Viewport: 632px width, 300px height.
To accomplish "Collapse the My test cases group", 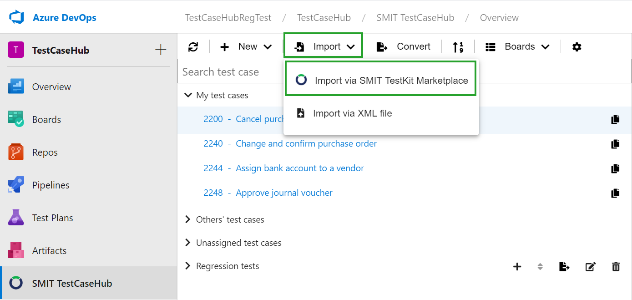I will [x=188, y=95].
